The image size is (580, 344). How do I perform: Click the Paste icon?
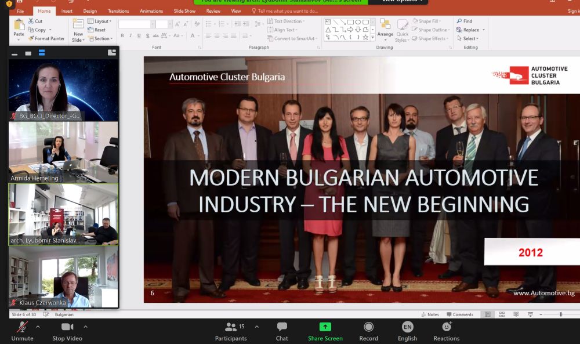click(19, 25)
